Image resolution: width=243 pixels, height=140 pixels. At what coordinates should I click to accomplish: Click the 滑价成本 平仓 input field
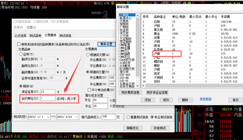point(100,106)
